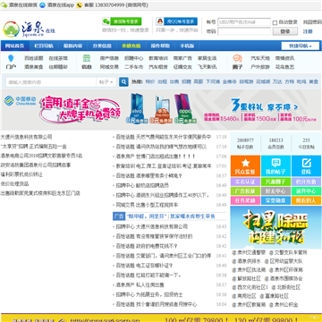Open the yellow 余额免值 menu item

[x=131, y=46]
